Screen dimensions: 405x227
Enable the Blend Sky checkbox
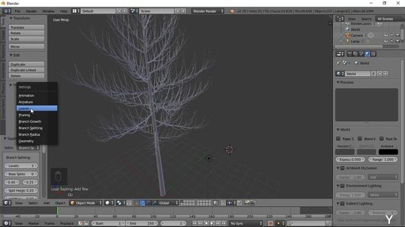click(x=360, y=139)
